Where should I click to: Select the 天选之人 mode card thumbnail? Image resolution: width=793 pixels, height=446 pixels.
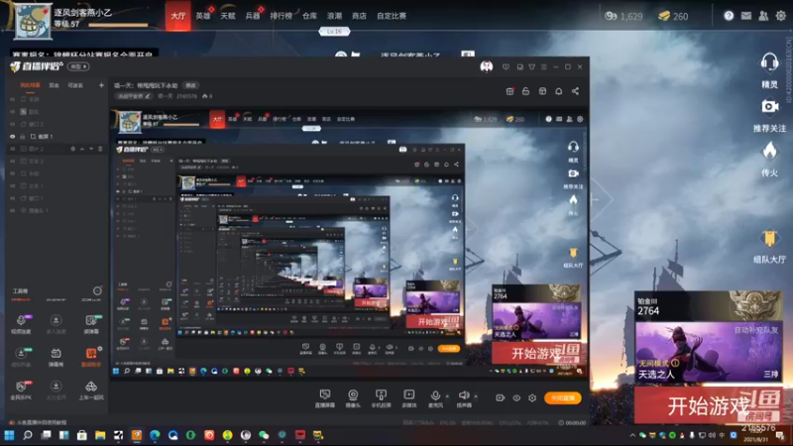[x=708, y=352]
